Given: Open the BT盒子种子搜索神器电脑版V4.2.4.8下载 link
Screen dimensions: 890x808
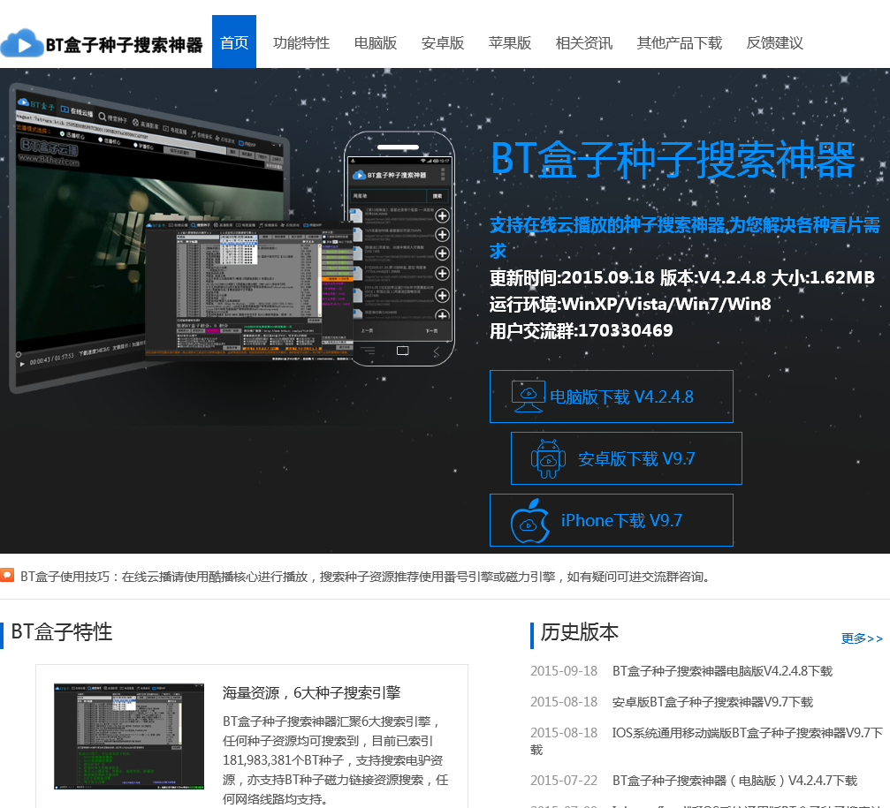Looking at the screenshot, I should [x=722, y=671].
